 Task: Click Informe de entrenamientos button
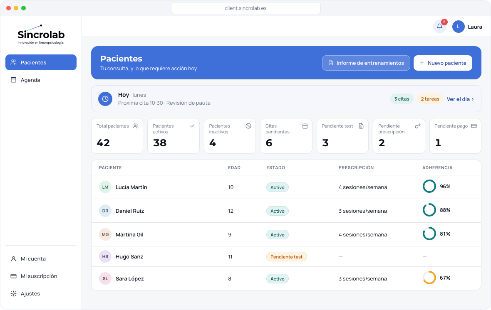[x=366, y=63]
